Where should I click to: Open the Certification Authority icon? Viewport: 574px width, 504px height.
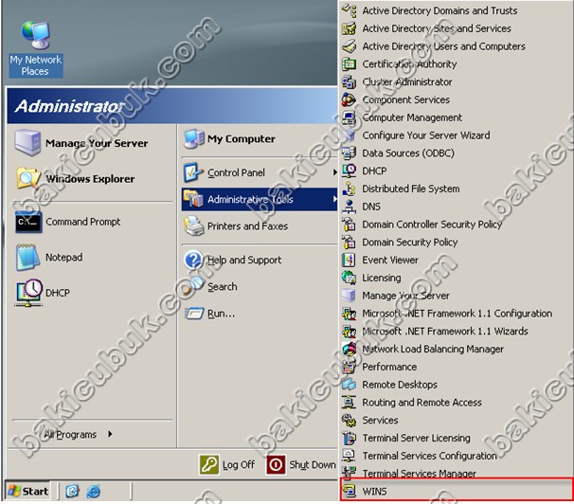[x=350, y=64]
